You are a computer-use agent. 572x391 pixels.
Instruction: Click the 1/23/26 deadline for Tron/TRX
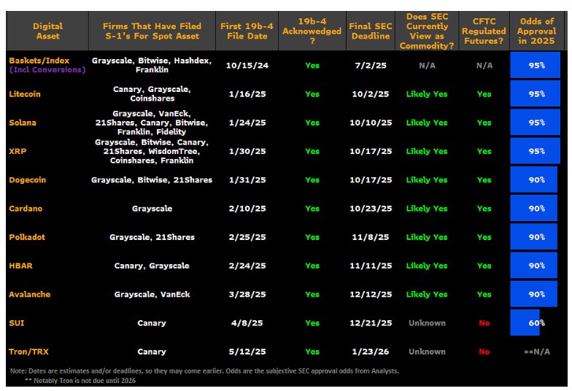[371, 352]
